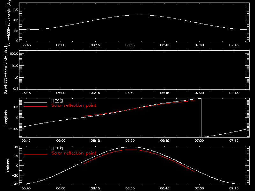Click Solar reflection point legend in Latitude plot
Screen dimensions: 255x191
point(74,153)
